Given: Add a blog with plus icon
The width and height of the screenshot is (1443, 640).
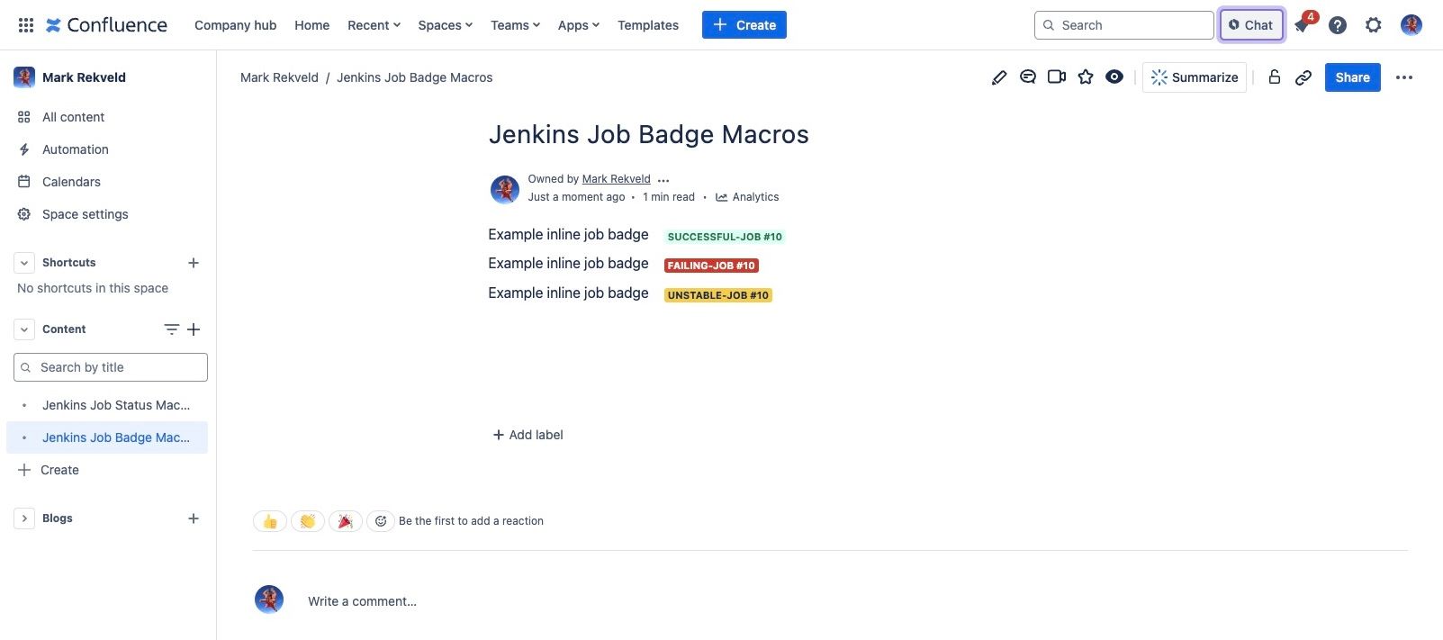Looking at the screenshot, I should (x=193, y=518).
